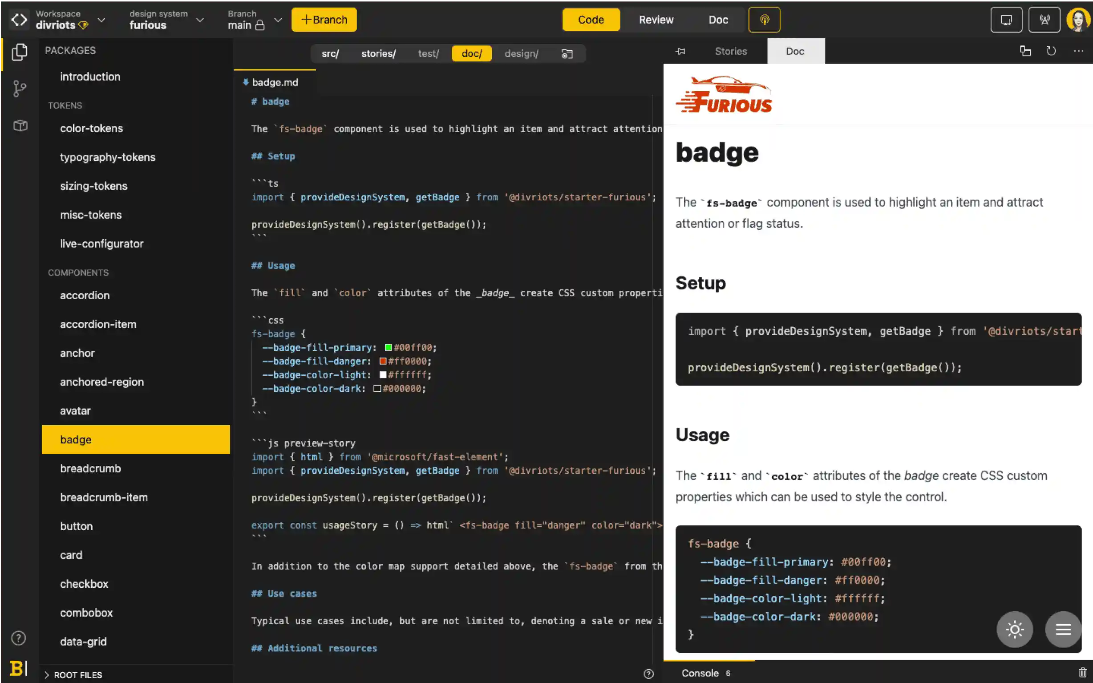Image resolution: width=1093 pixels, height=683 pixels.
Task: Create a new branch with the Branch button
Action: (323, 20)
